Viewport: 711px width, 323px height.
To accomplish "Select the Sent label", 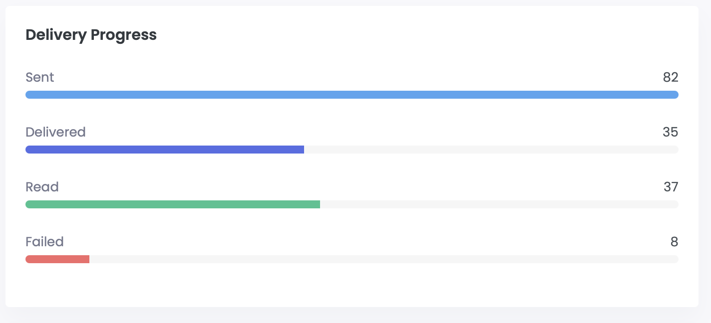I will (39, 77).
